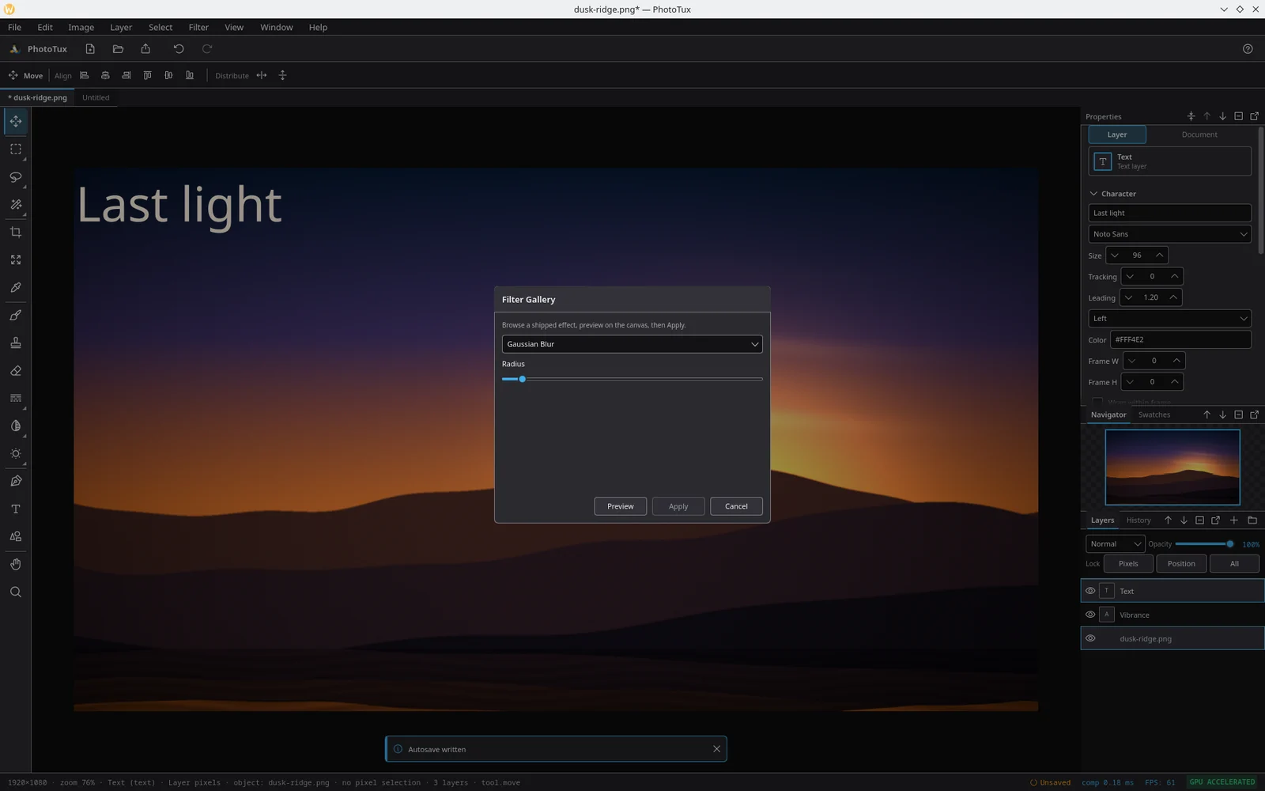
Task: Switch to the Untitled document tab
Action: pyautogui.click(x=96, y=98)
